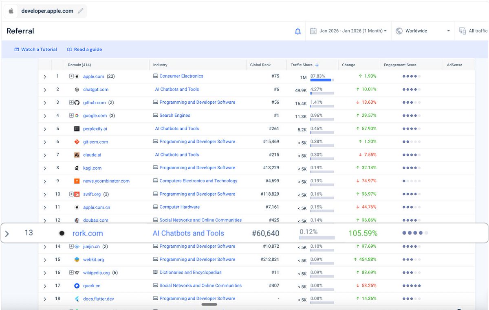Open the rork.com domain link
Viewport: 489px width, 310px height.
(x=88, y=234)
